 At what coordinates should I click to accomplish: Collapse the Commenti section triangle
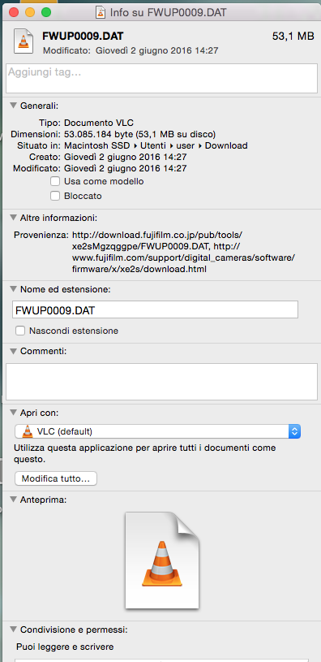pyautogui.click(x=14, y=350)
